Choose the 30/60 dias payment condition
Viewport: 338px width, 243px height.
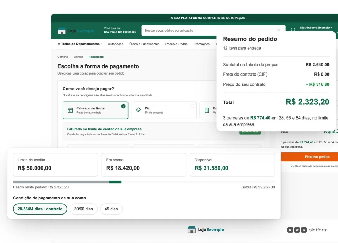point(83,209)
